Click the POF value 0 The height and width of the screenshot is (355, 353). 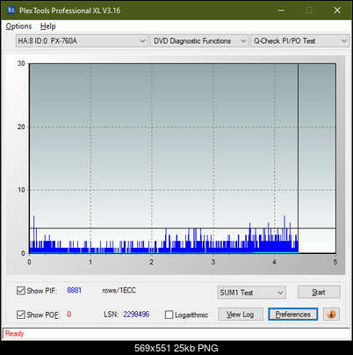69,315
